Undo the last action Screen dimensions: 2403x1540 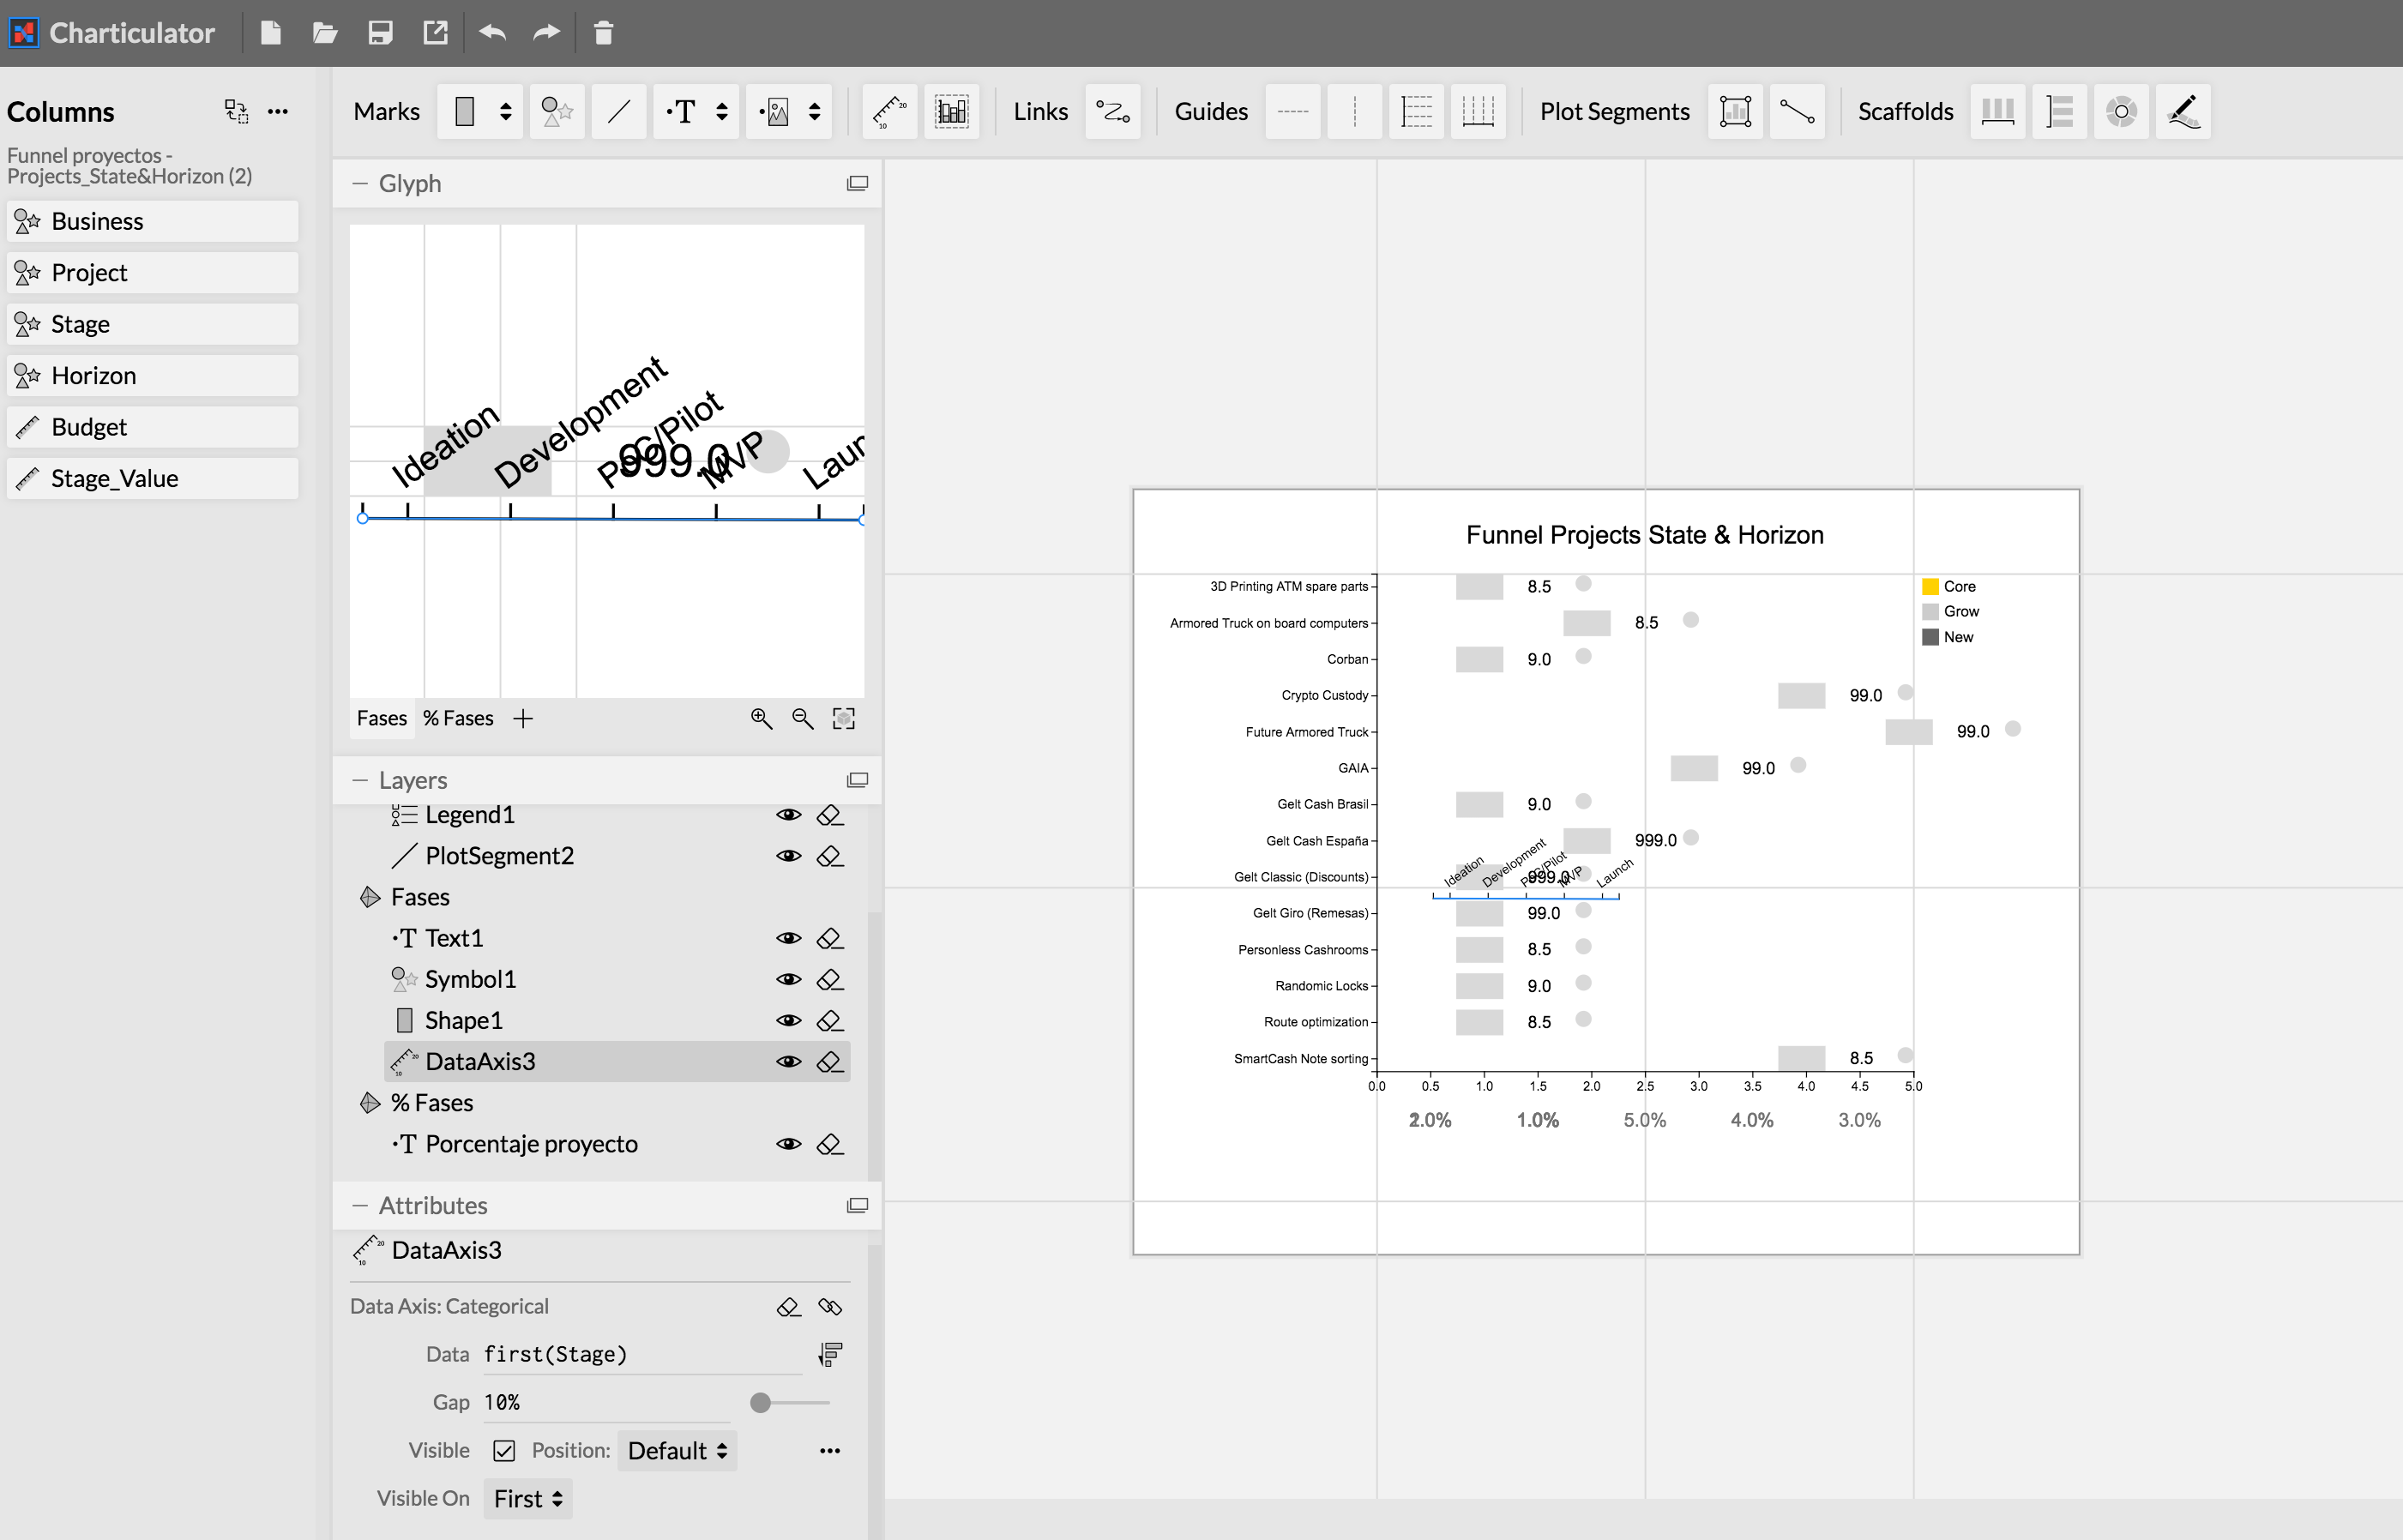coord(491,32)
